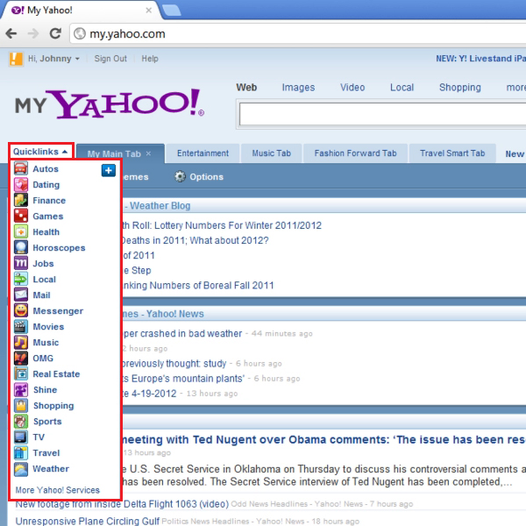This screenshot has width=526, height=526.
Task: Open the Jobs monster icon
Action: tap(21, 263)
